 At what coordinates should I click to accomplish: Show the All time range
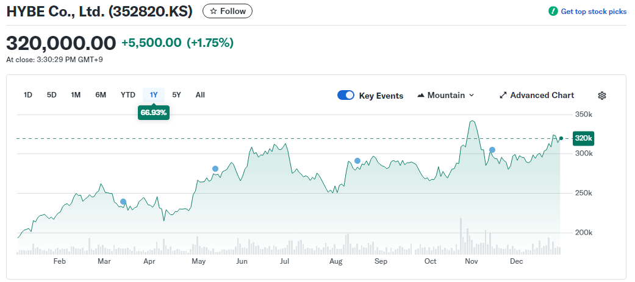coord(200,95)
